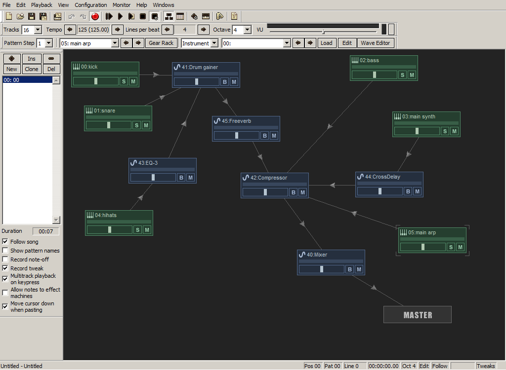This screenshot has width=506, height=370.
Task: Open the help question-mark icon
Action: click(234, 16)
